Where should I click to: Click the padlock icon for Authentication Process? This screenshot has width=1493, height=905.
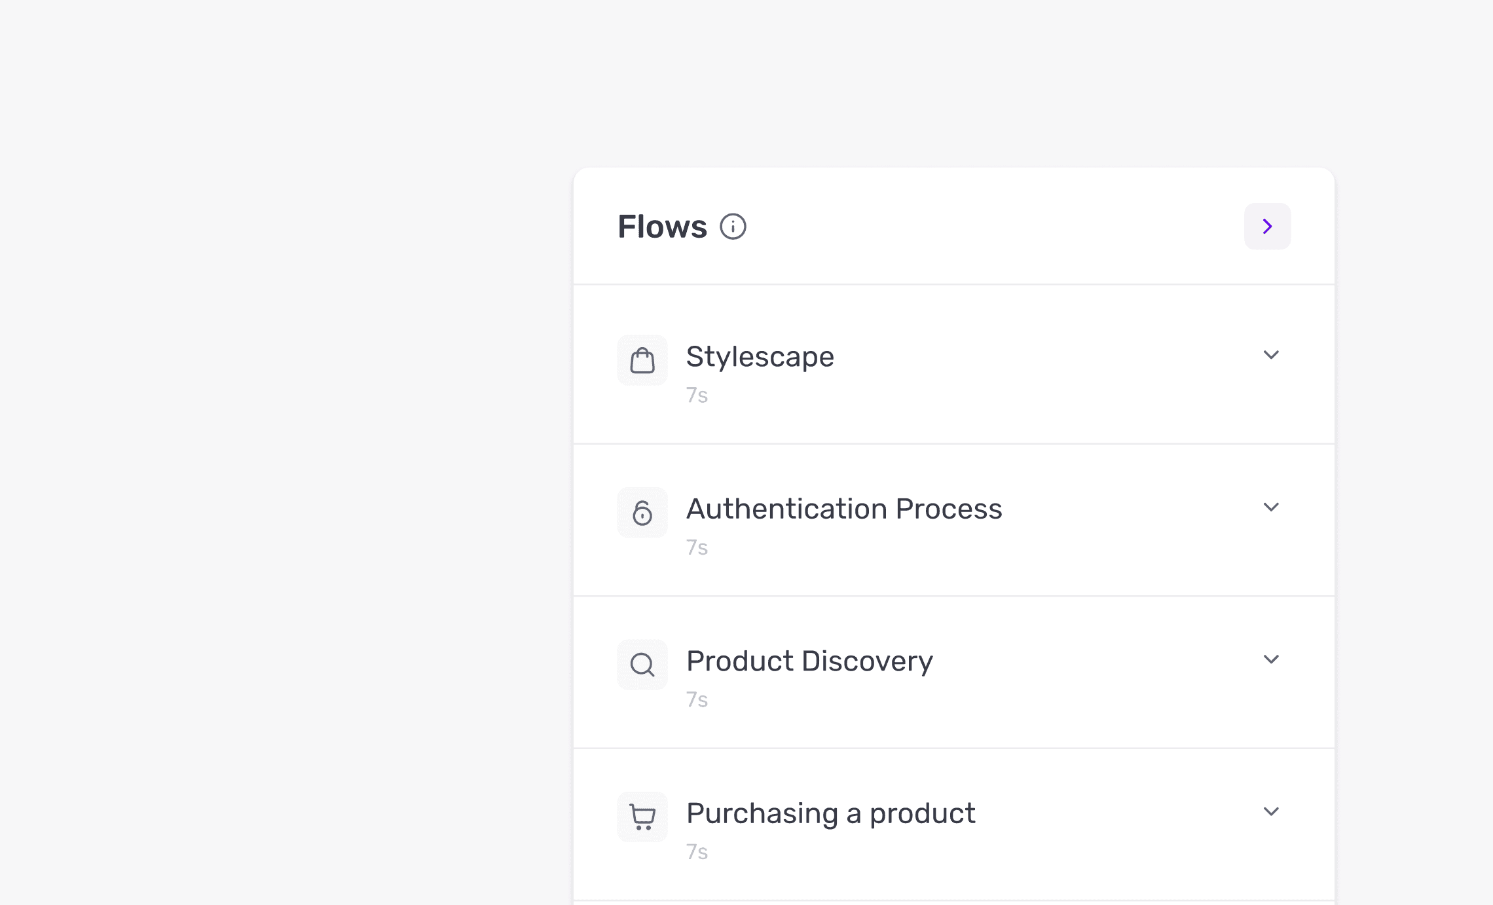pos(642,512)
